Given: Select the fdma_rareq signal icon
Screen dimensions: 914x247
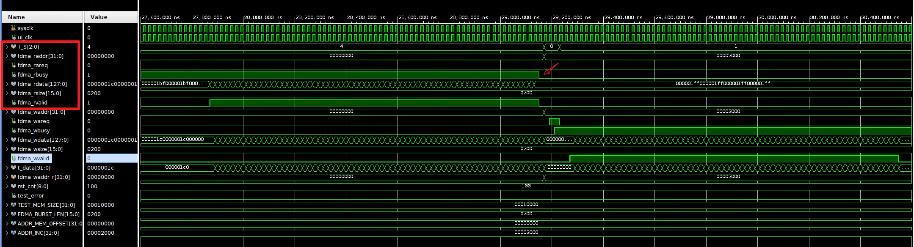Looking at the screenshot, I should click(x=14, y=65).
